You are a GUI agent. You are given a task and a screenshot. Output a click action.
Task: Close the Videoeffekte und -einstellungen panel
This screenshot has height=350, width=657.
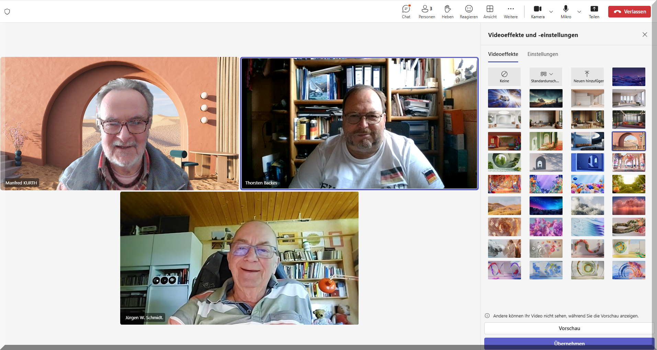tap(645, 35)
